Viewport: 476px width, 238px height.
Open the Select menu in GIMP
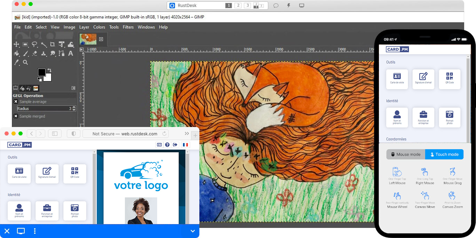pos(41,27)
